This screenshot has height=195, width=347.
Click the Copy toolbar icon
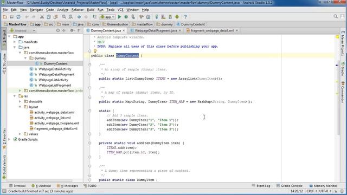coord(49,17)
